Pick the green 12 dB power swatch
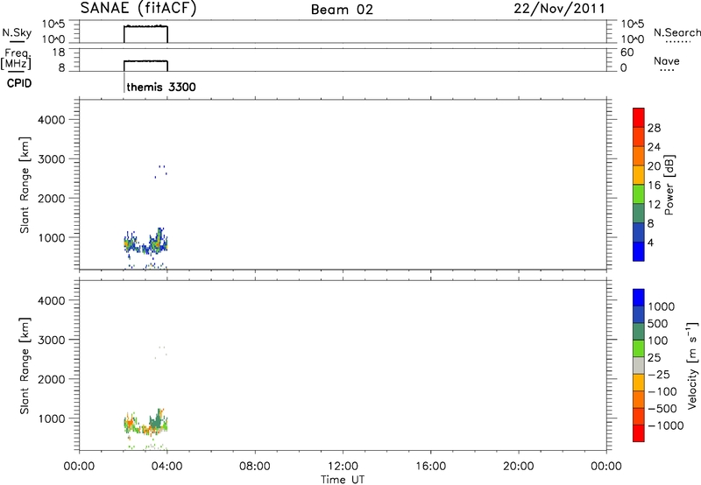Screen dimensions: 701x485 [x=639, y=193]
